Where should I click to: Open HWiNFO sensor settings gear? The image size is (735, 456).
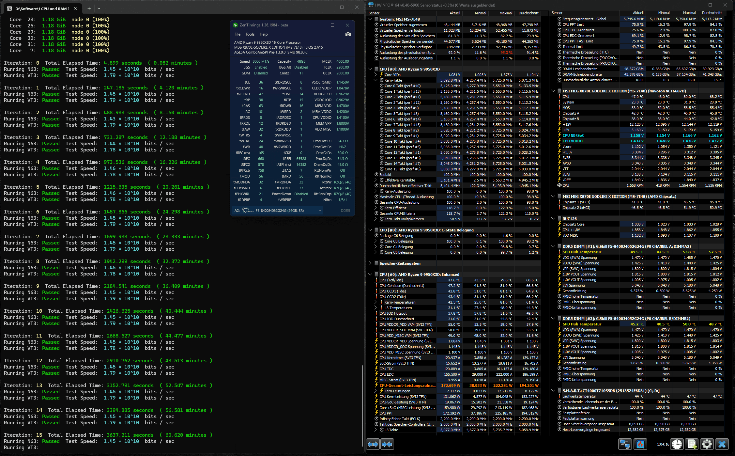click(707, 444)
